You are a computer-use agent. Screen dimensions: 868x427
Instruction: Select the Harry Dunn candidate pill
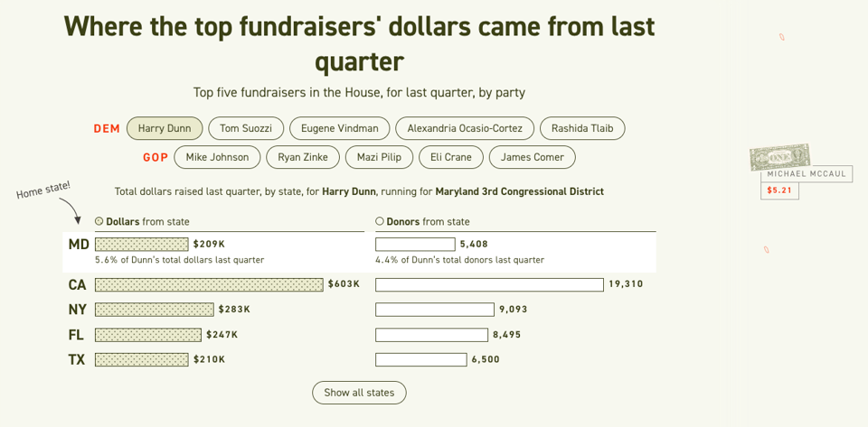[x=165, y=128]
